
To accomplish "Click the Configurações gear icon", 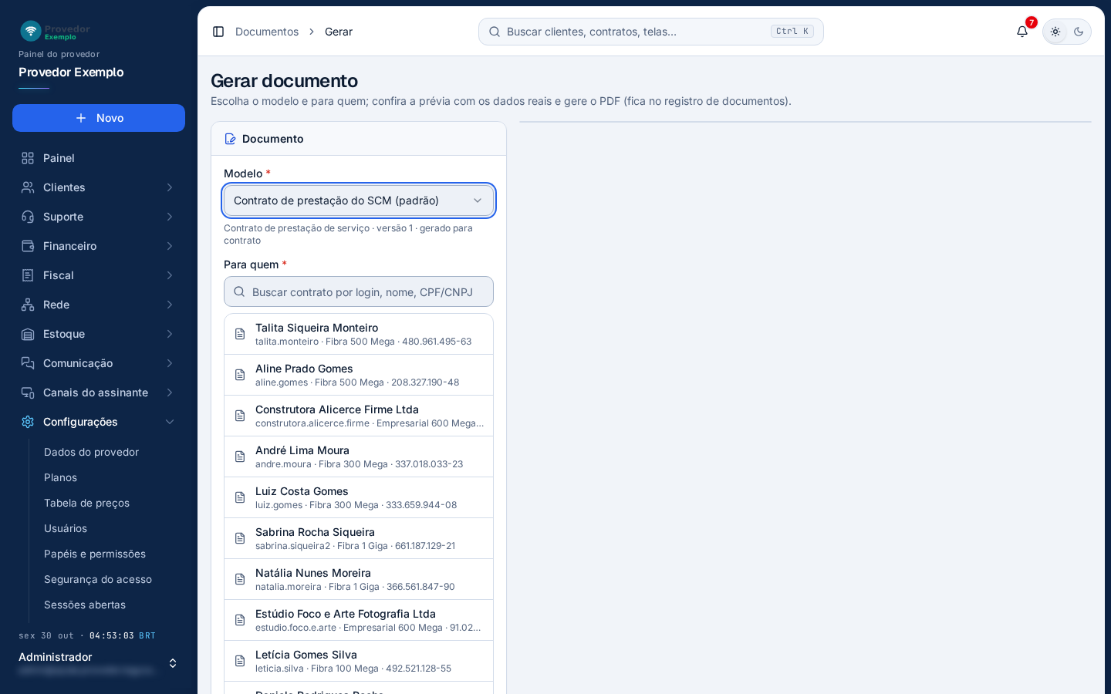I will tap(28, 422).
